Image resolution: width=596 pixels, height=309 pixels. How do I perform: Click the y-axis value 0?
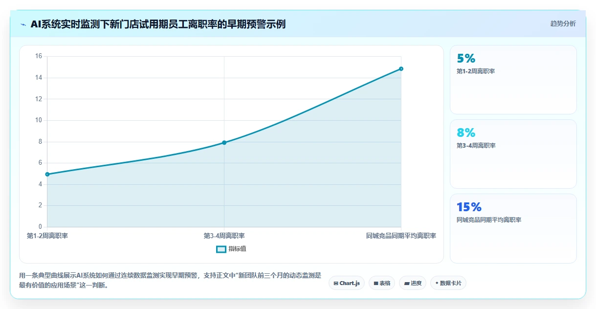[41, 227]
